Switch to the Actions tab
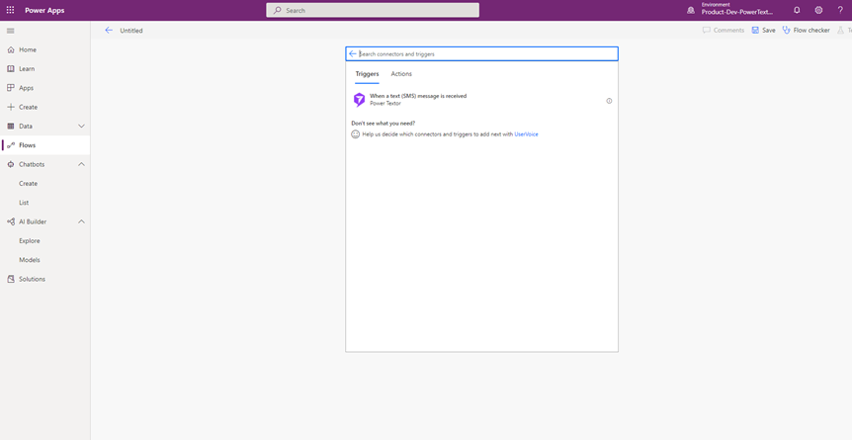The height and width of the screenshot is (440, 852). coord(401,74)
